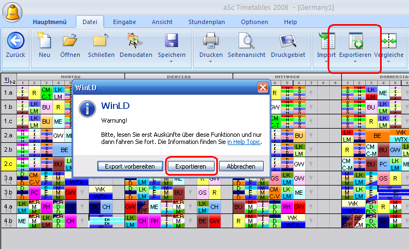Click the Exportieren button in dialog
The height and width of the screenshot is (249, 409).
pyautogui.click(x=191, y=166)
